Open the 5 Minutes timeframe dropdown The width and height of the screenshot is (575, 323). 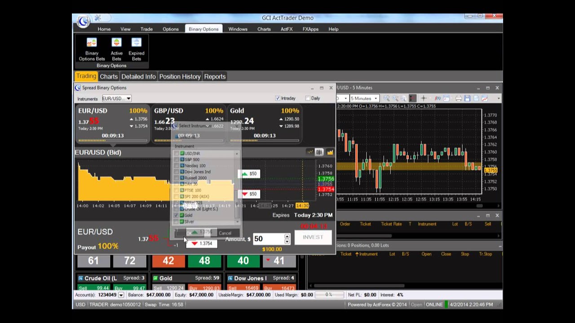pos(376,98)
